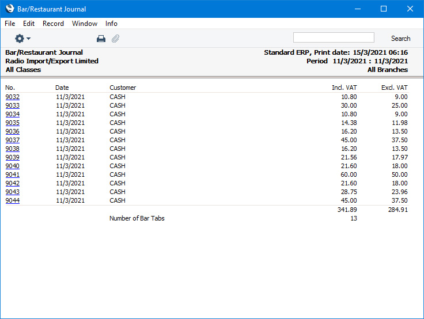
Task: Click the Period 11/3/2021 header text
Action: coord(357,61)
